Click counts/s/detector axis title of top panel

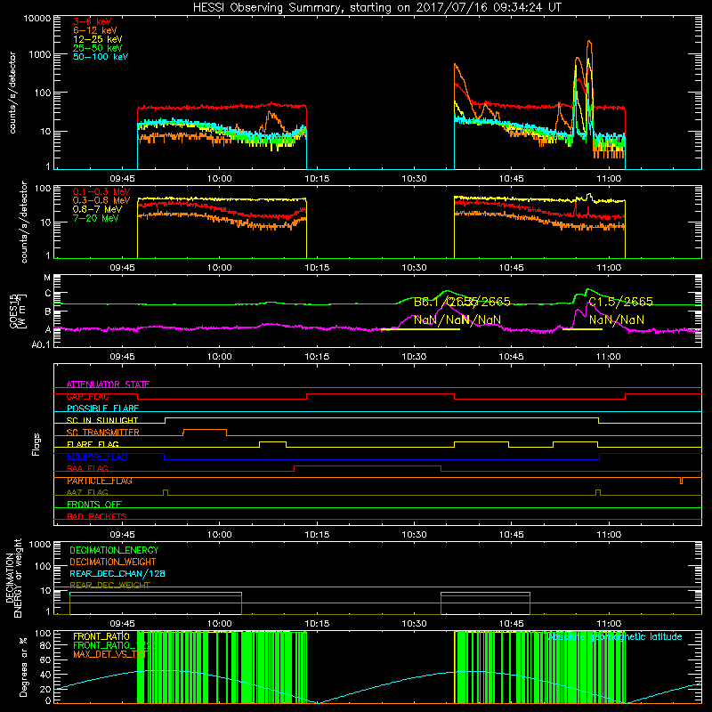pos(12,93)
